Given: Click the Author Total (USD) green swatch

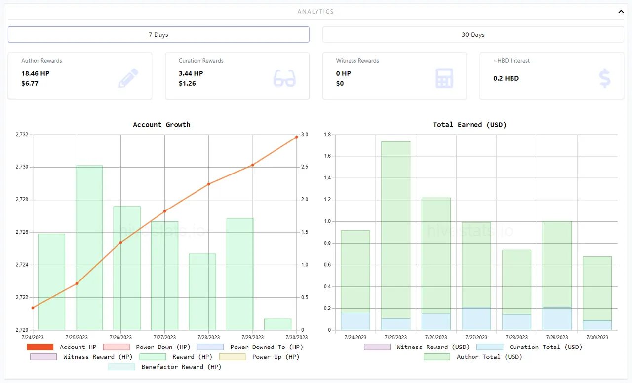Looking at the screenshot, I should pos(437,356).
